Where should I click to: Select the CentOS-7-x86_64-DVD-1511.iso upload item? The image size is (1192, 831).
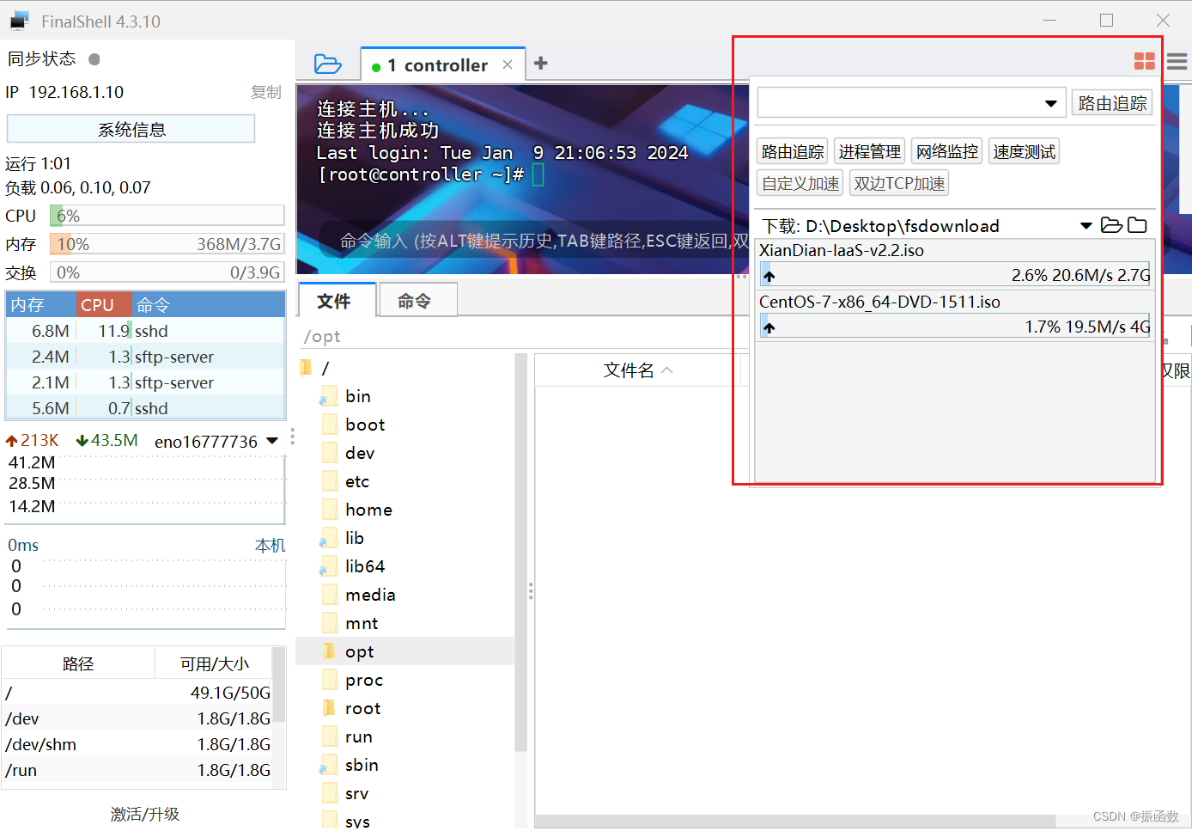pos(879,302)
